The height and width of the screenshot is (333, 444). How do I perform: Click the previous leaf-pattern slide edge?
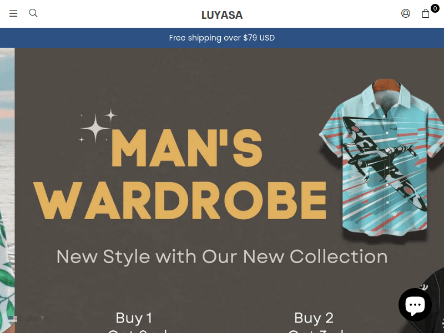point(7,190)
